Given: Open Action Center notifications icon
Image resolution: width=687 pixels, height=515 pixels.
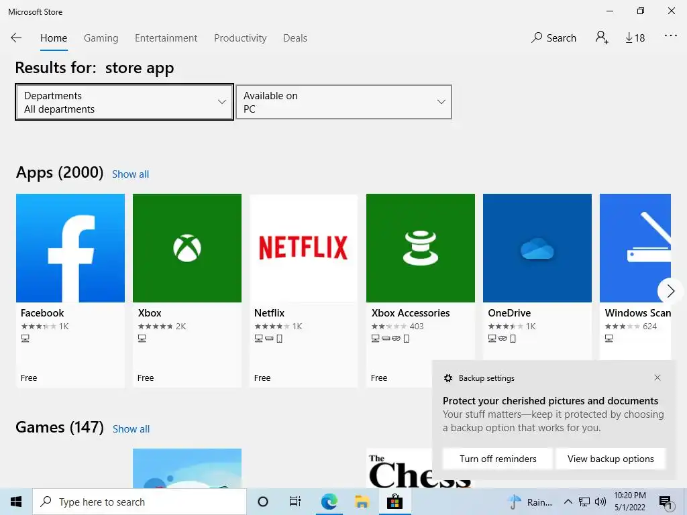Looking at the screenshot, I should pos(666,502).
